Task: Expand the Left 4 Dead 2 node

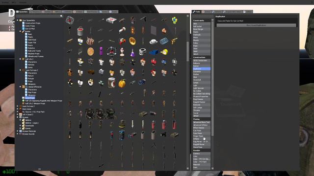Action: (x=18, y=114)
